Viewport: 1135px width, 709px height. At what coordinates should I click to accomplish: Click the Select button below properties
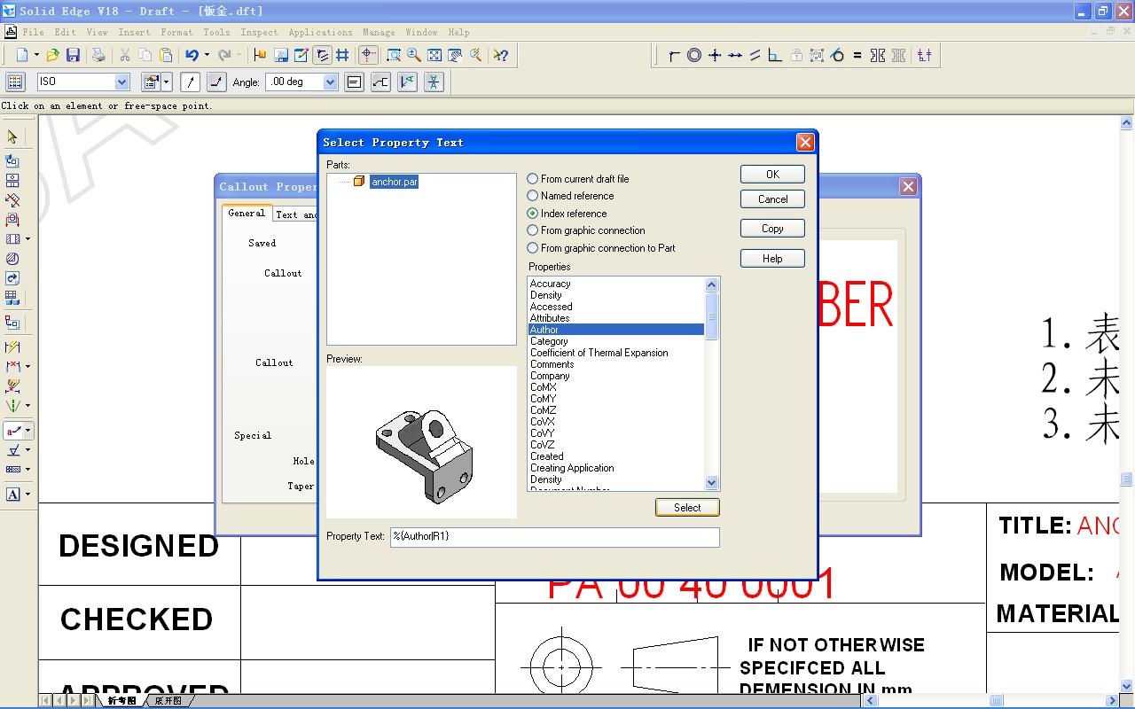click(x=687, y=508)
